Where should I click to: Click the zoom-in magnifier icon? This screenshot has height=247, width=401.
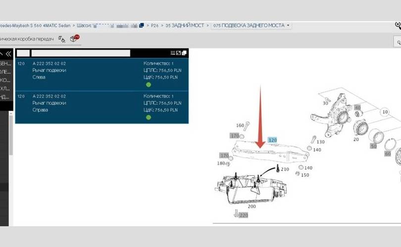(x=398, y=25)
